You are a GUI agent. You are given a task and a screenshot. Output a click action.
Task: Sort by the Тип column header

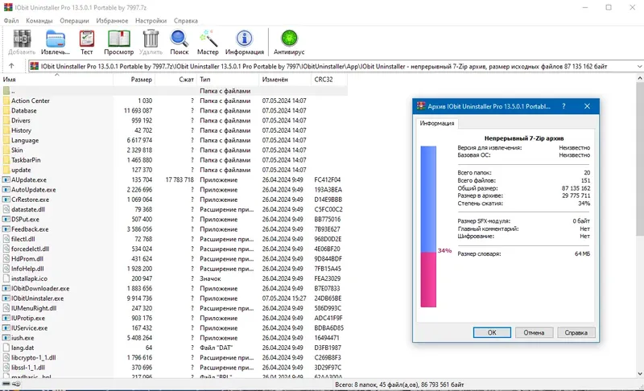228,79
